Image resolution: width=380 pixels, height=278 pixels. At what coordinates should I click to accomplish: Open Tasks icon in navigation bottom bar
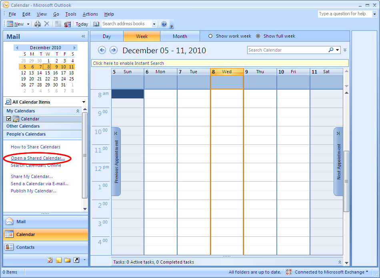(x=50, y=260)
